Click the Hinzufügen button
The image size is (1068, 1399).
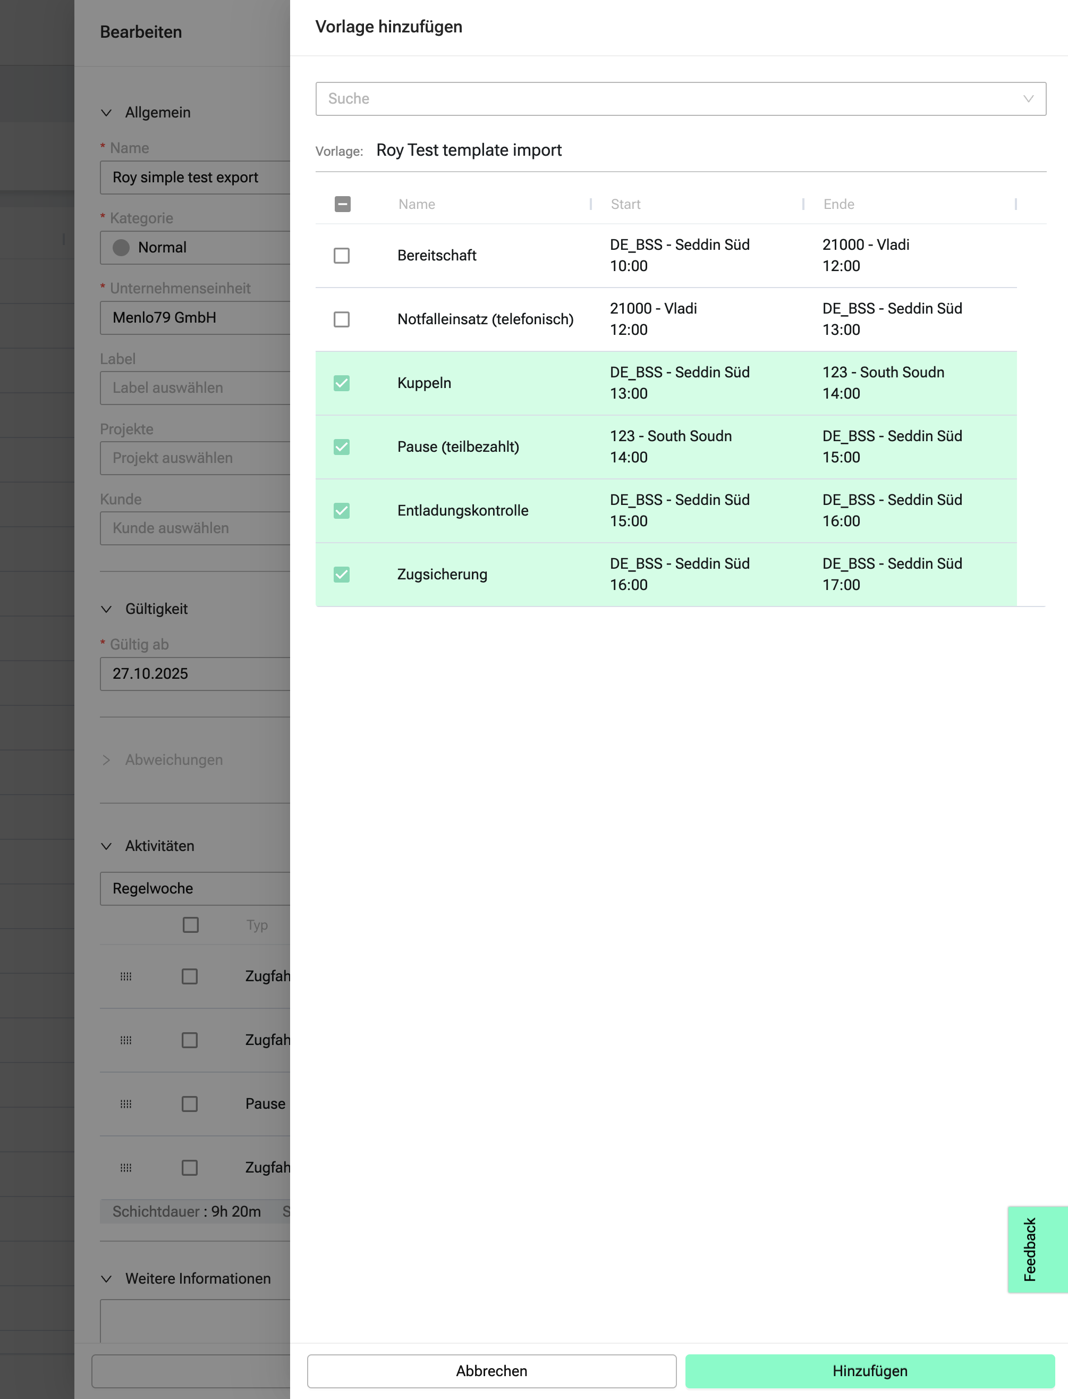(869, 1370)
